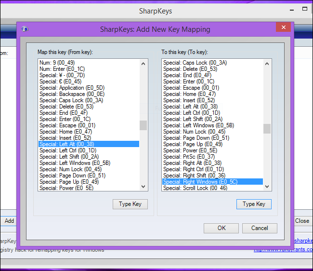Screen dimensions: 313x271
Task: Click Type Key under the From key list
Action: tap(130, 204)
